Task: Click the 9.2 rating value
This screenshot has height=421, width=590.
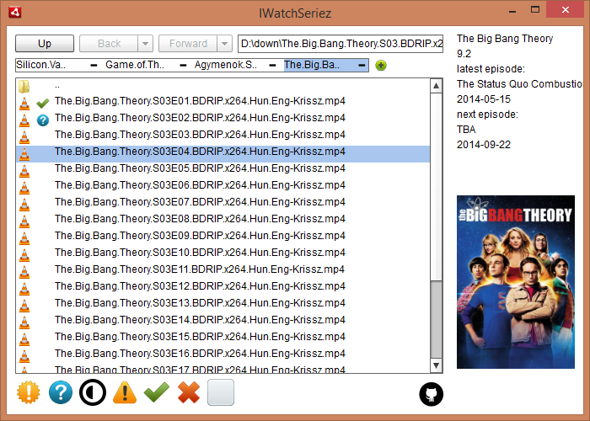Action: point(464,54)
